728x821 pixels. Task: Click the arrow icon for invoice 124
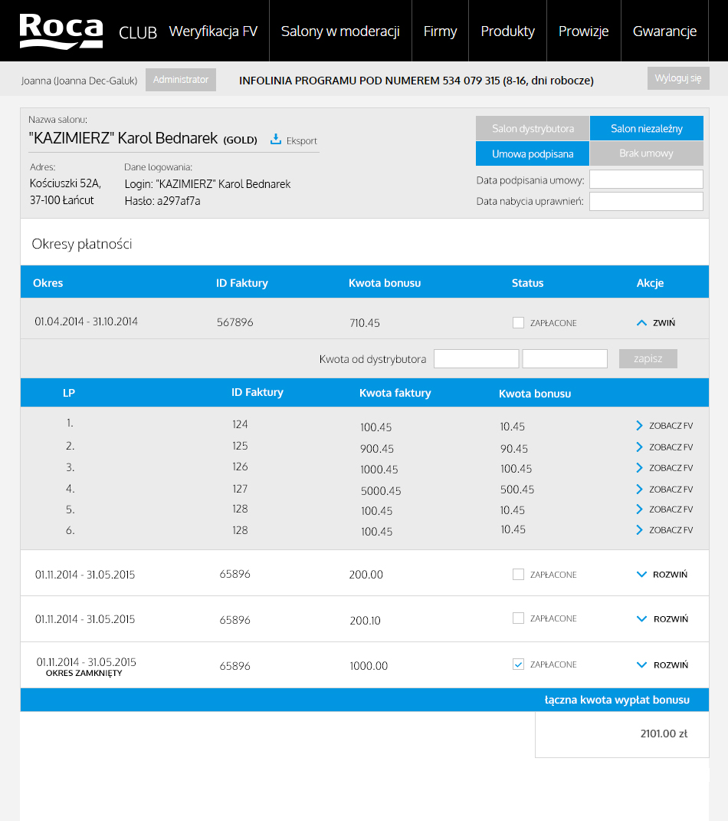[x=639, y=425]
